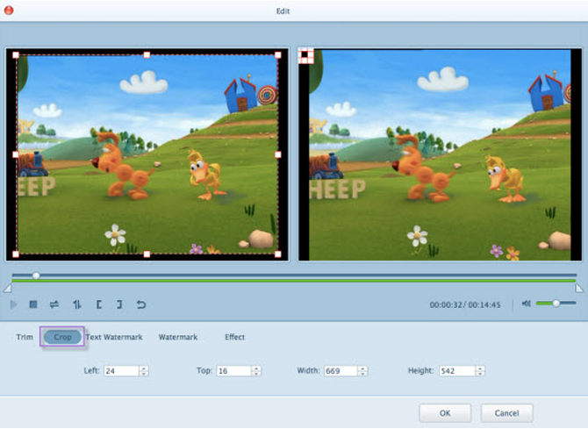Image resolution: width=588 pixels, height=429 pixels.
Task: Click inside the Height input field
Action: pyautogui.click(x=456, y=371)
